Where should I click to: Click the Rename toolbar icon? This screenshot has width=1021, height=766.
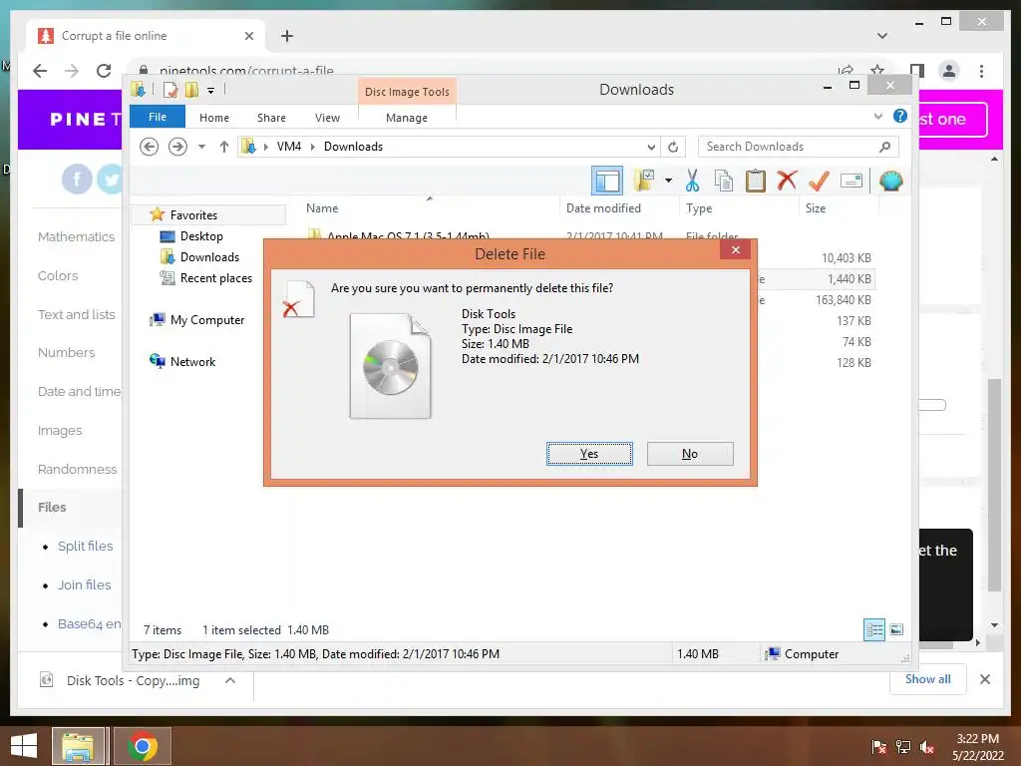point(851,181)
